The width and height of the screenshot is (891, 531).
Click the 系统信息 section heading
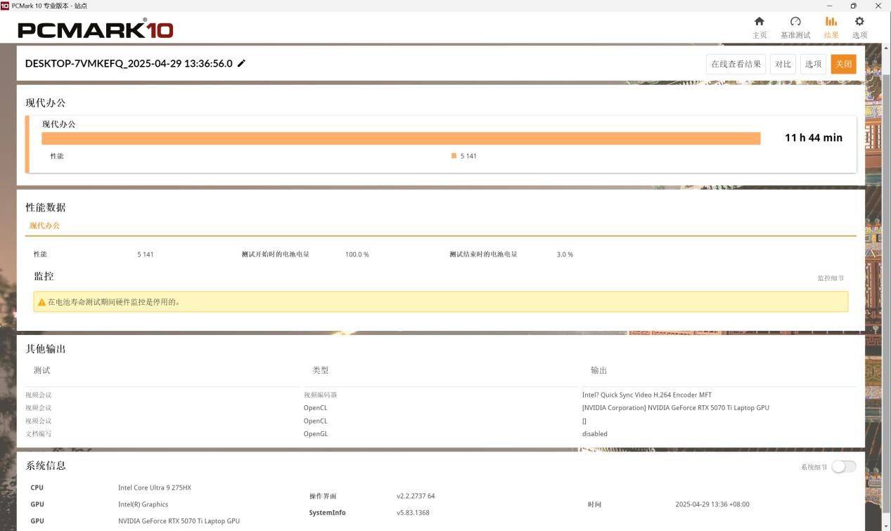pyautogui.click(x=46, y=466)
